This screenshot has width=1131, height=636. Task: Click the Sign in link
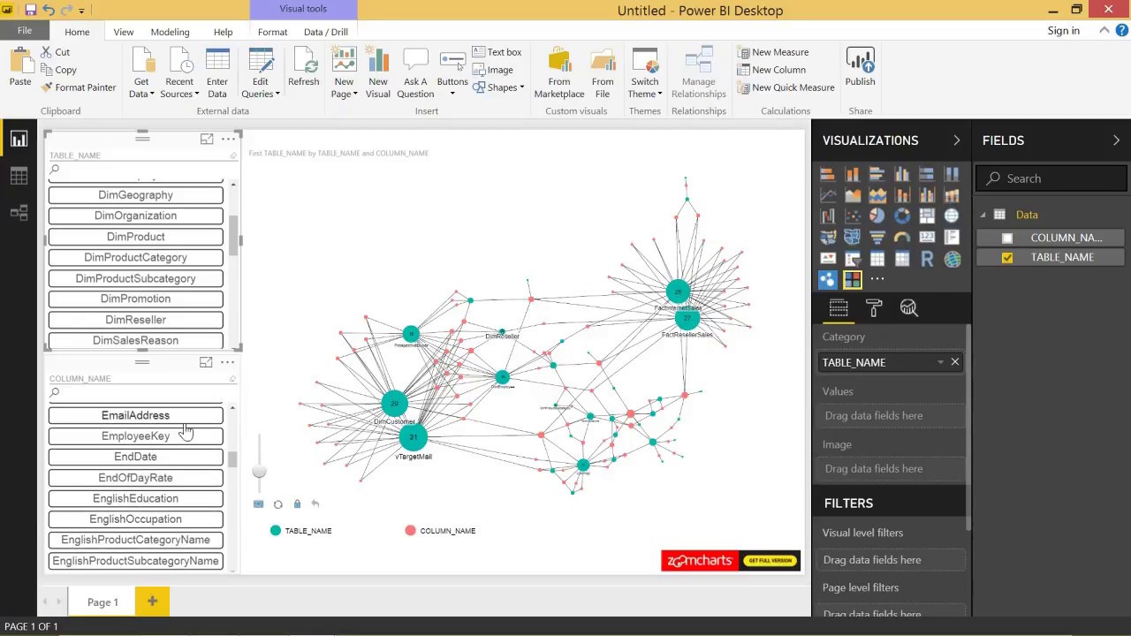tap(1063, 31)
